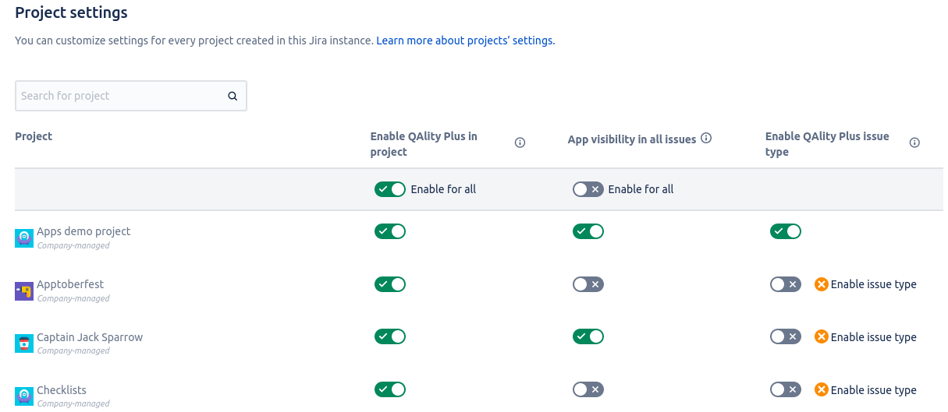Enable App visibility for Apptoberfest
The image size is (948, 412).
click(x=588, y=284)
